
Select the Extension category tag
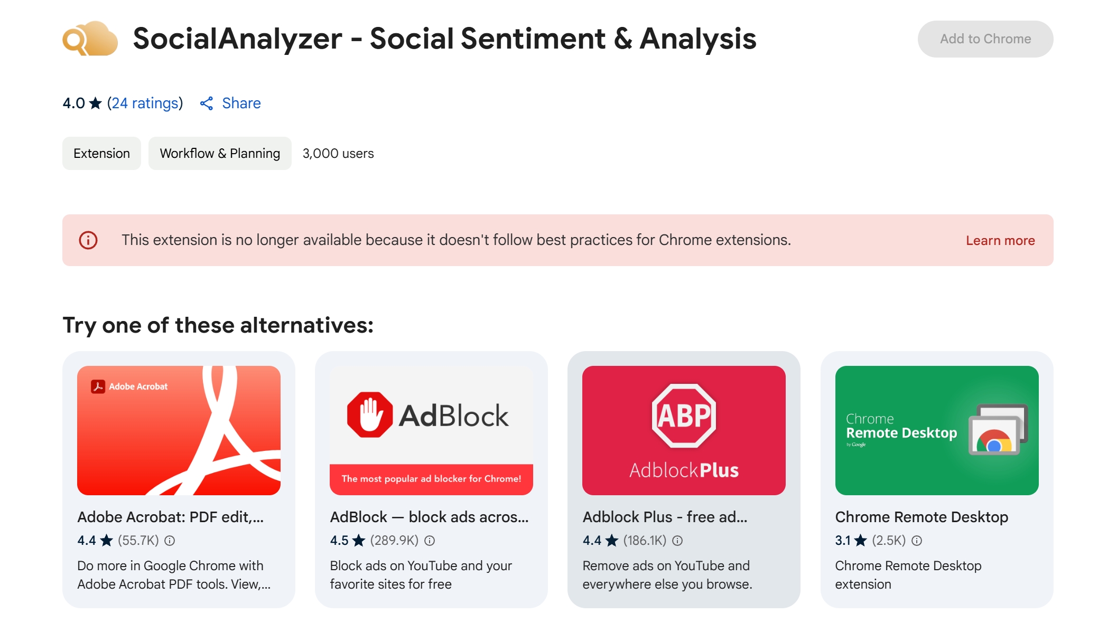point(101,153)
